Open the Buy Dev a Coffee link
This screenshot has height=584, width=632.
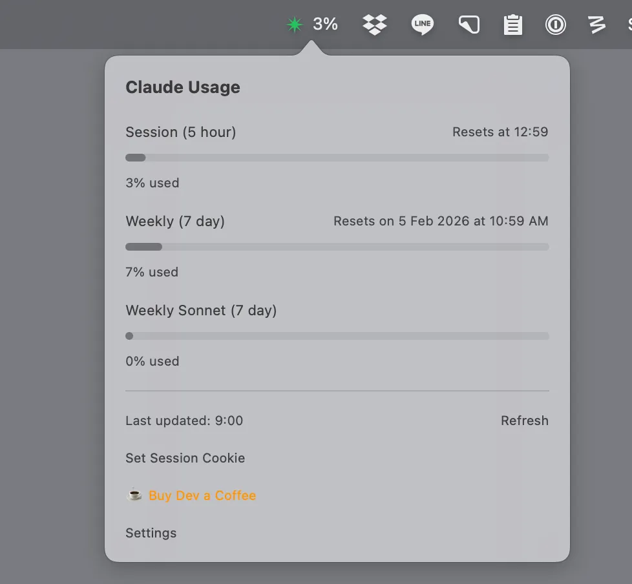point(202,495)
